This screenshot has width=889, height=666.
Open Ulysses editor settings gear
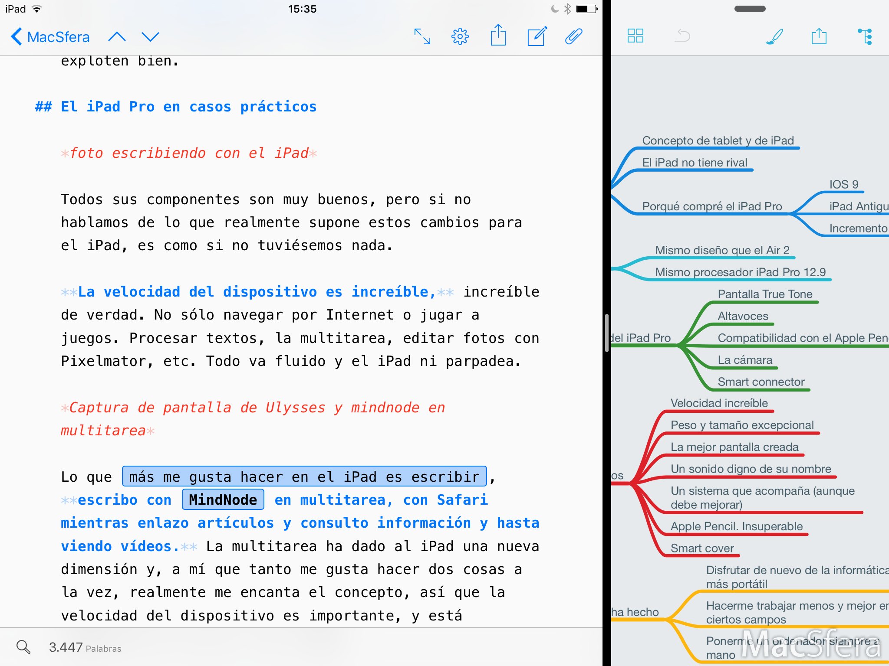(460, 36)
